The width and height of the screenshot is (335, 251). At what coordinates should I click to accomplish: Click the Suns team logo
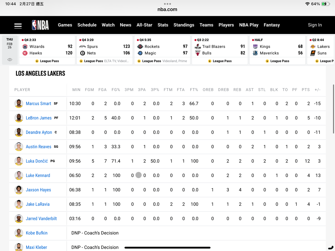coord(313,53)
